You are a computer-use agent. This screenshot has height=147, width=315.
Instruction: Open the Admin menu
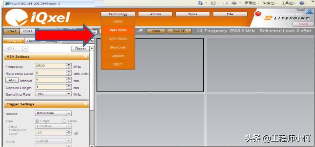tap(155, 14)
